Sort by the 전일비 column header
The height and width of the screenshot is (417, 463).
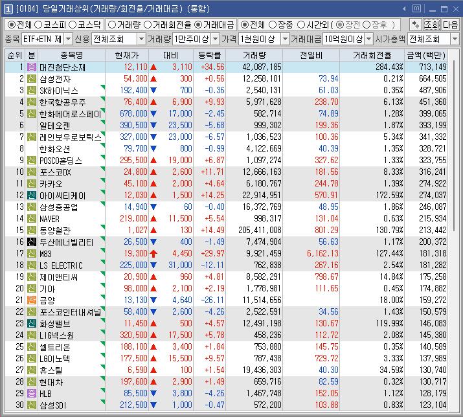click(311, 55)
